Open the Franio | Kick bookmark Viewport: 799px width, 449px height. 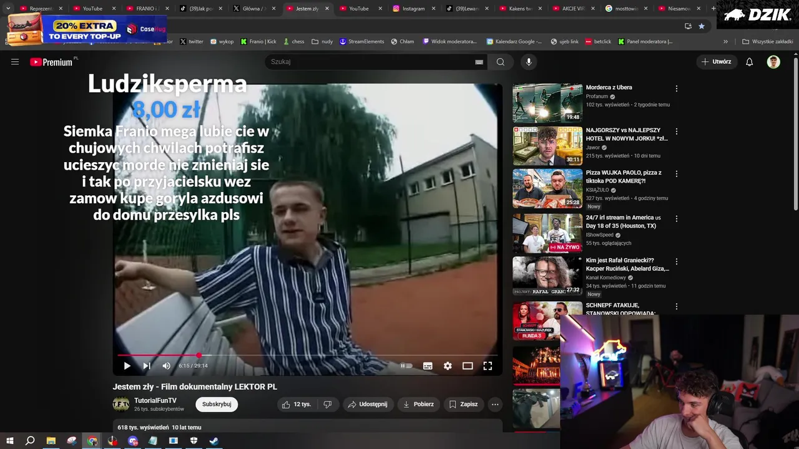click(258, 42)
